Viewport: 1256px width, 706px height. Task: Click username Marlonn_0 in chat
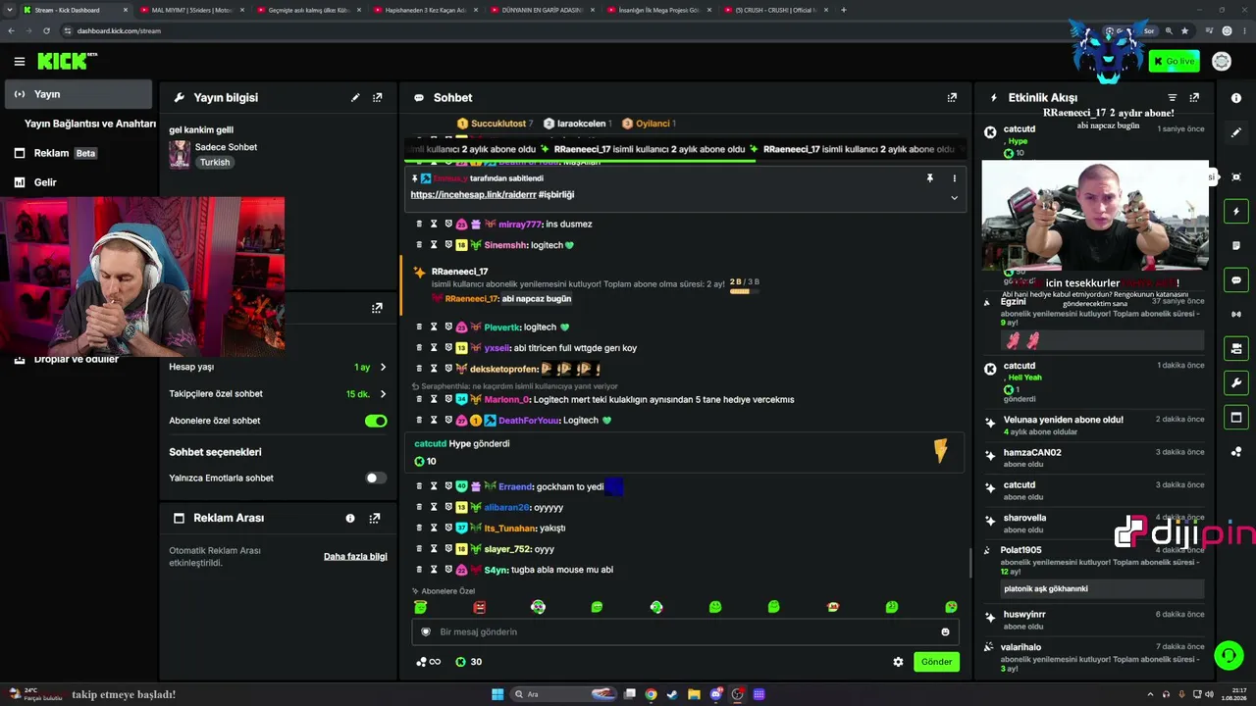[506, 400]
